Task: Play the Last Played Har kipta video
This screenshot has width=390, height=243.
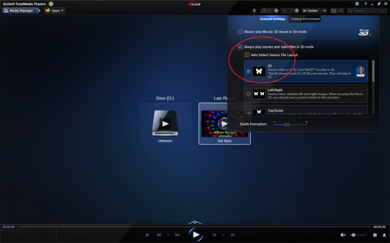Action: pyautogui.click(x=225, y=123)
